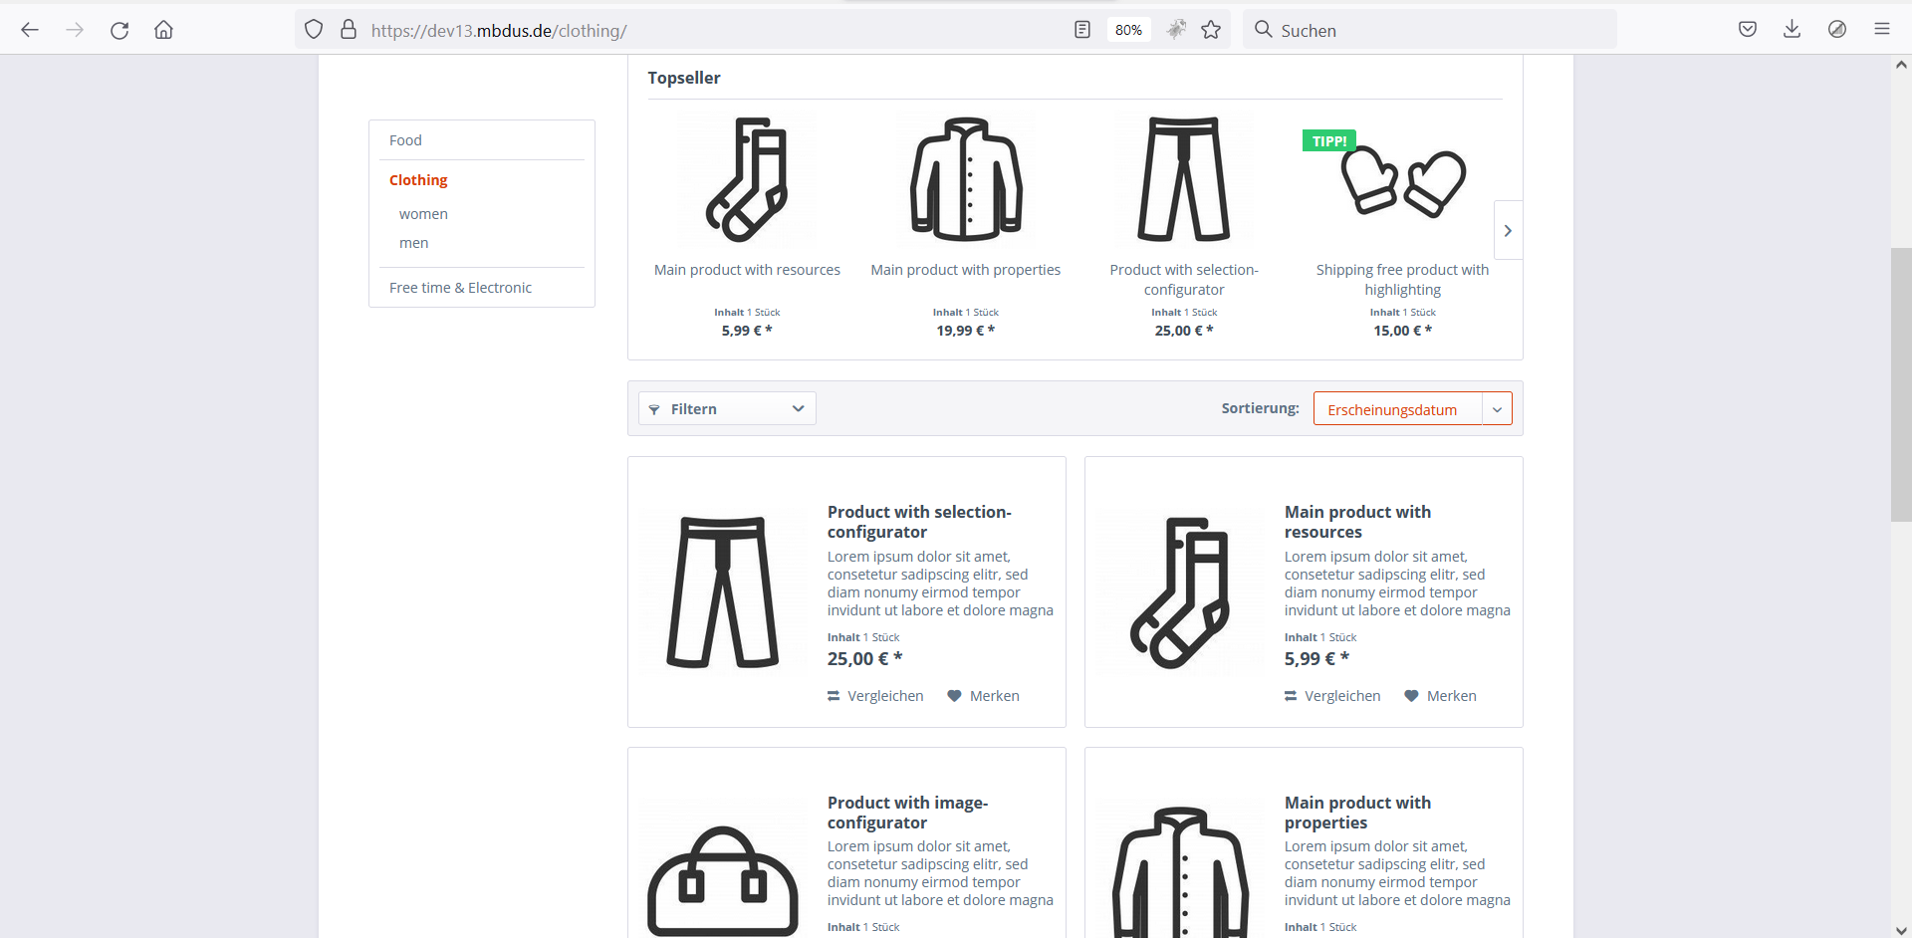This screenshot has height=938, width=1912.
Task: Select the women subcategory
Action: (423, 214)
